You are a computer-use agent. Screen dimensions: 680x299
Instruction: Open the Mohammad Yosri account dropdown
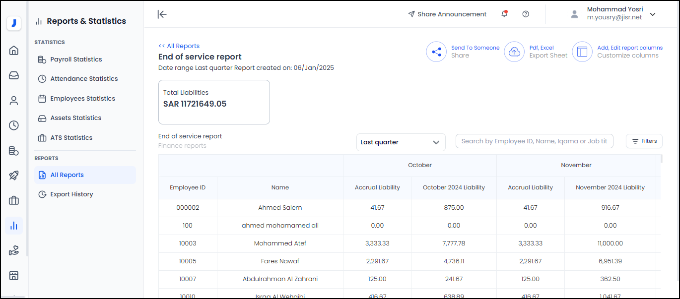pos(653,14)
